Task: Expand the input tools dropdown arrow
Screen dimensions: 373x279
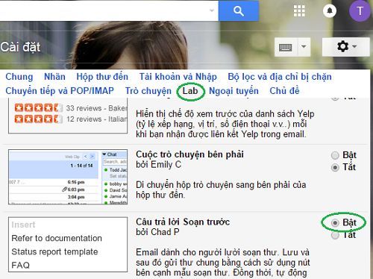Action: point(304,47)
